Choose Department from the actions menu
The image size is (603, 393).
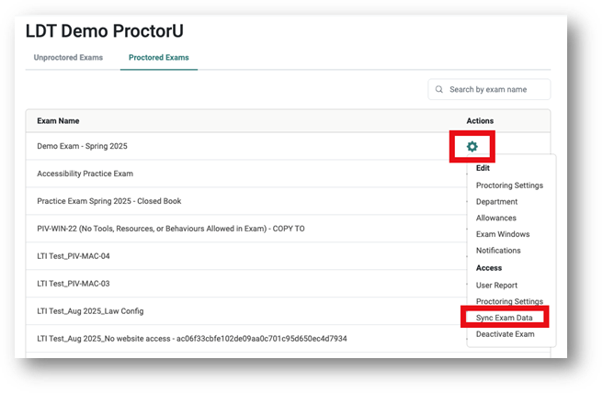[x=496, y=202]
